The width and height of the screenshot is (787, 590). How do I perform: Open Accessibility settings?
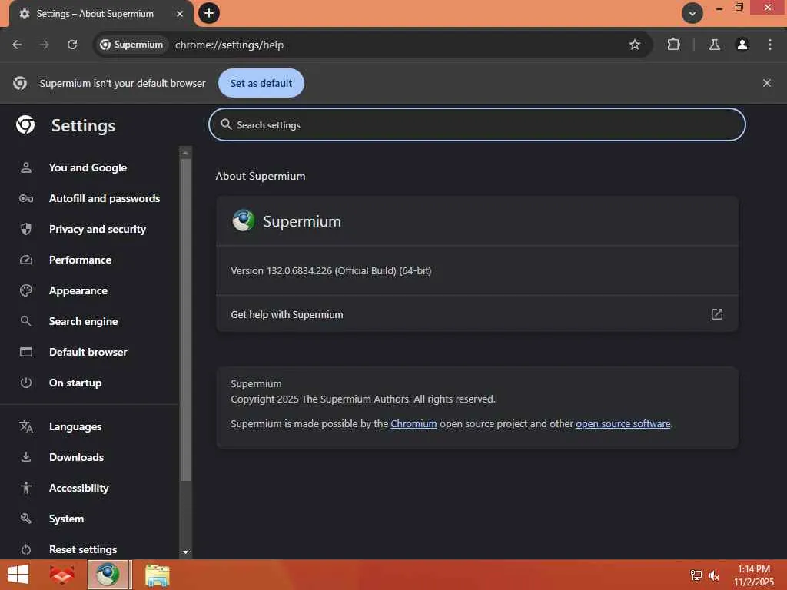[x=79, y=488]
